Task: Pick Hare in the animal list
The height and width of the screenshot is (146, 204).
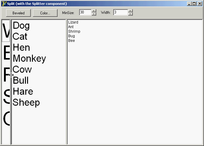Action: coord(23,91)
